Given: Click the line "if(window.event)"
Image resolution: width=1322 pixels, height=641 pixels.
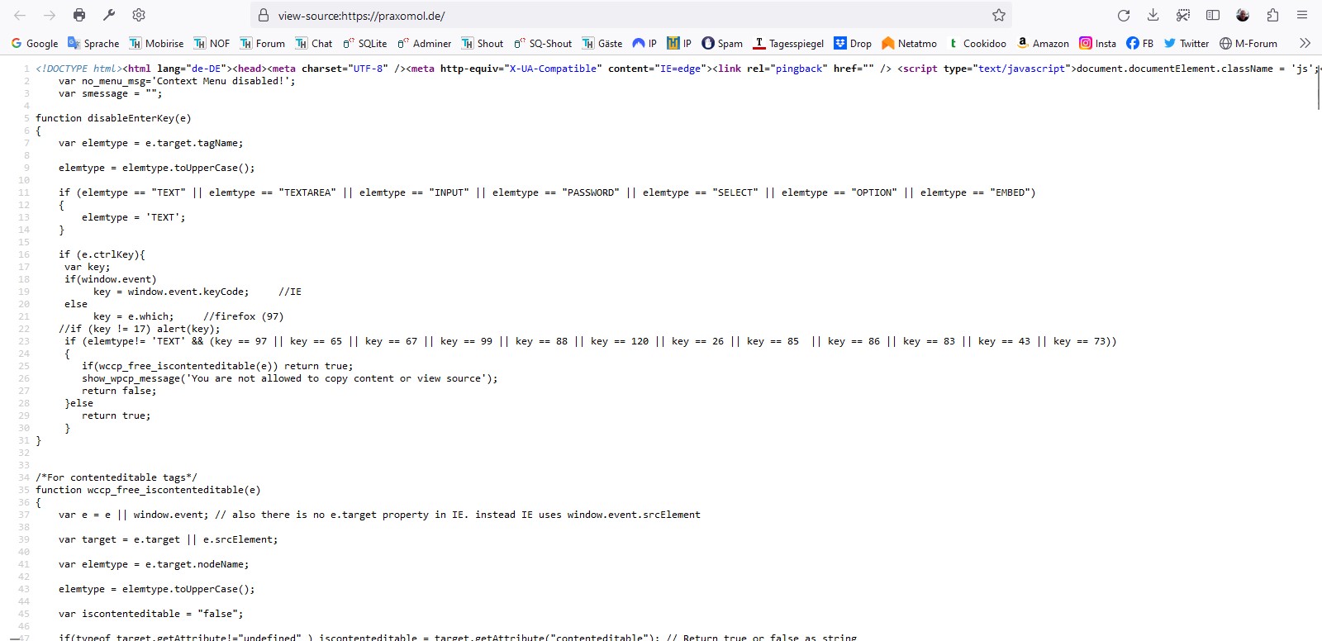Looking at the screenshot, I should 111,279.
